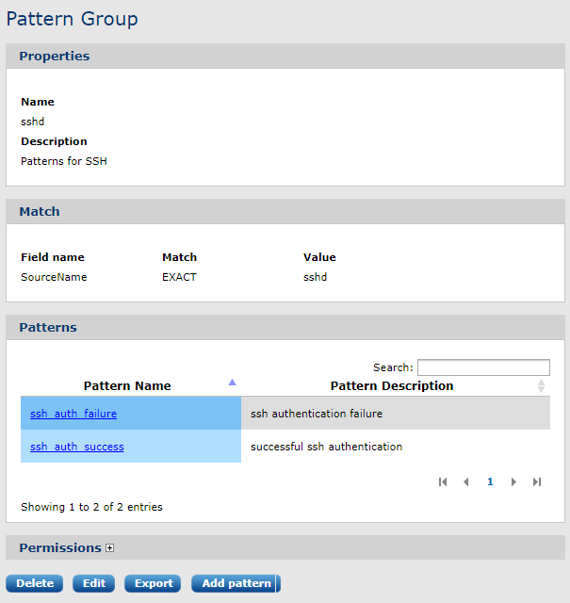Click Pattern Description sort arrows icon
This screenshot has width=570, height=603.
(x=541, y=385)
